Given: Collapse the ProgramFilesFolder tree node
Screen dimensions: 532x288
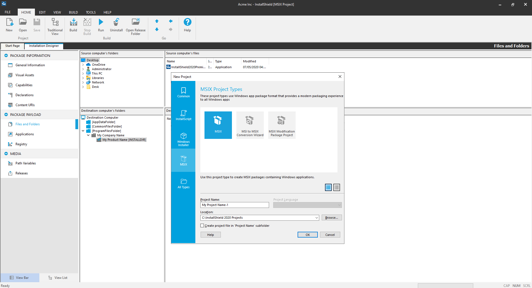Looking at the screenshot, I should tap(83, 131).
